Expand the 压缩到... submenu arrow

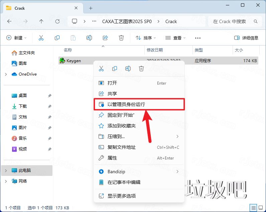pyautogui.click(x=177, y=136)
